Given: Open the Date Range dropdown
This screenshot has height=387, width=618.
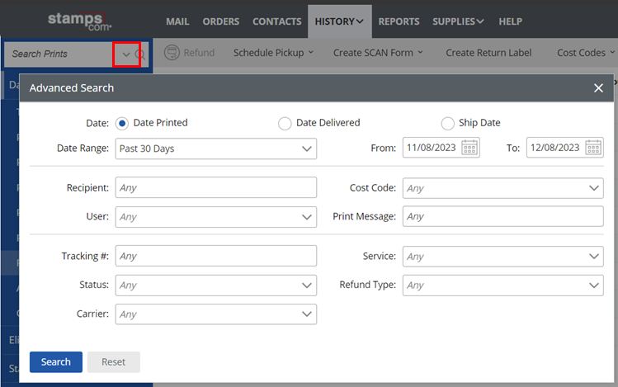Looking at the screenshot, I should [215, 149].
